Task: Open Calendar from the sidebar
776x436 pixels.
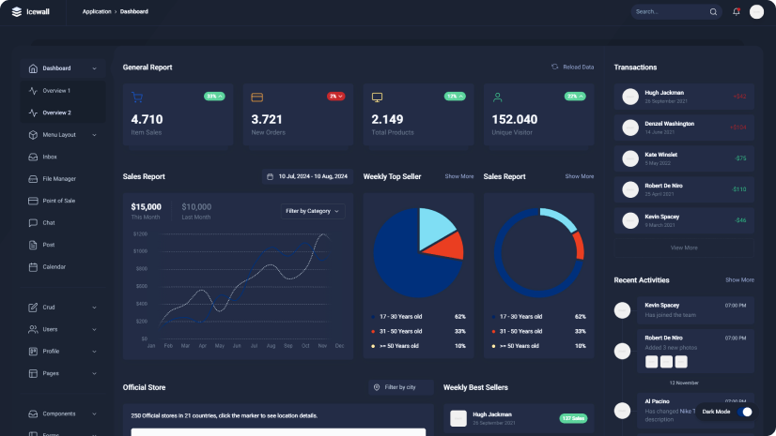Action: (54, 266)
